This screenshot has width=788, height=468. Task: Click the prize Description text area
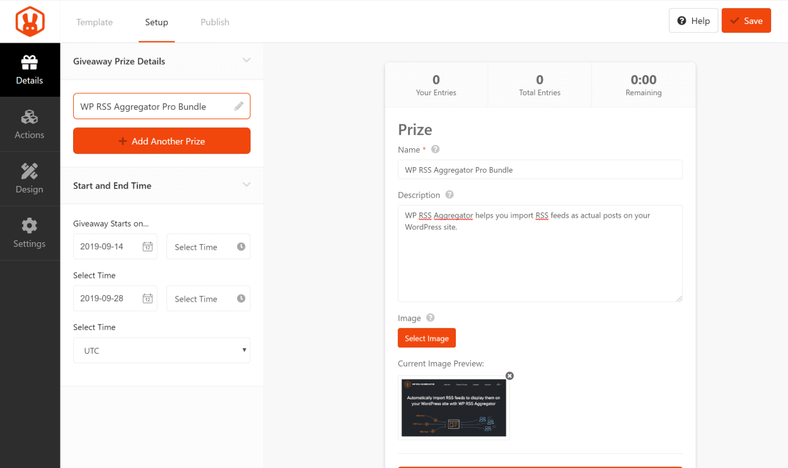click(x=540, y=254)
